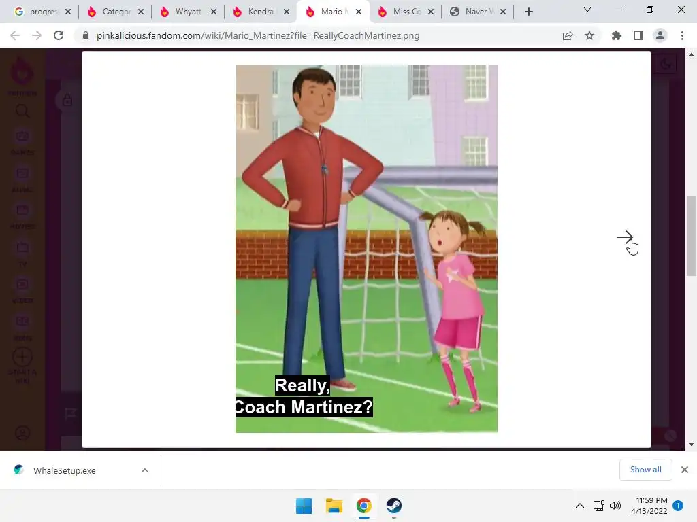Click the Coach Martinez lightbox image
The height and width of the screenshot is (522, 697).
point(366,249)
